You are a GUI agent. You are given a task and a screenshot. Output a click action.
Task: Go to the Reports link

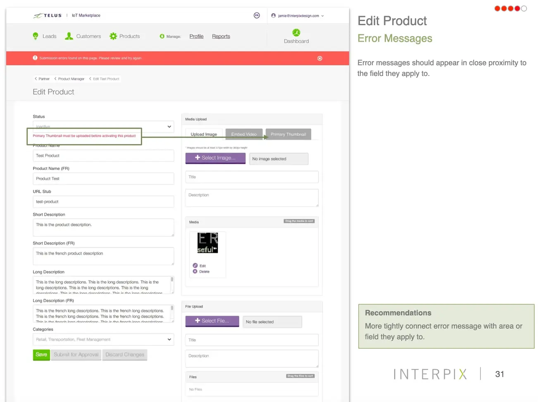coord(221,36)
